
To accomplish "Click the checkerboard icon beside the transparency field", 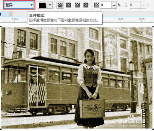I will point(96,5).
